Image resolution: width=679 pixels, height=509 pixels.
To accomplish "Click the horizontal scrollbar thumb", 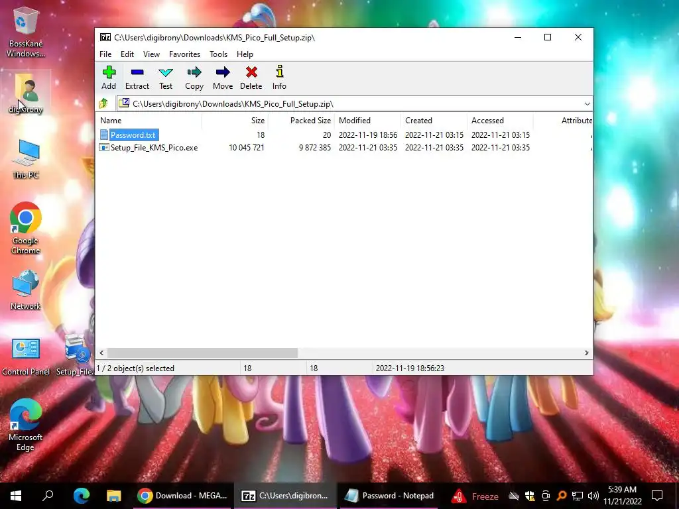I will [x=202, y=353].
